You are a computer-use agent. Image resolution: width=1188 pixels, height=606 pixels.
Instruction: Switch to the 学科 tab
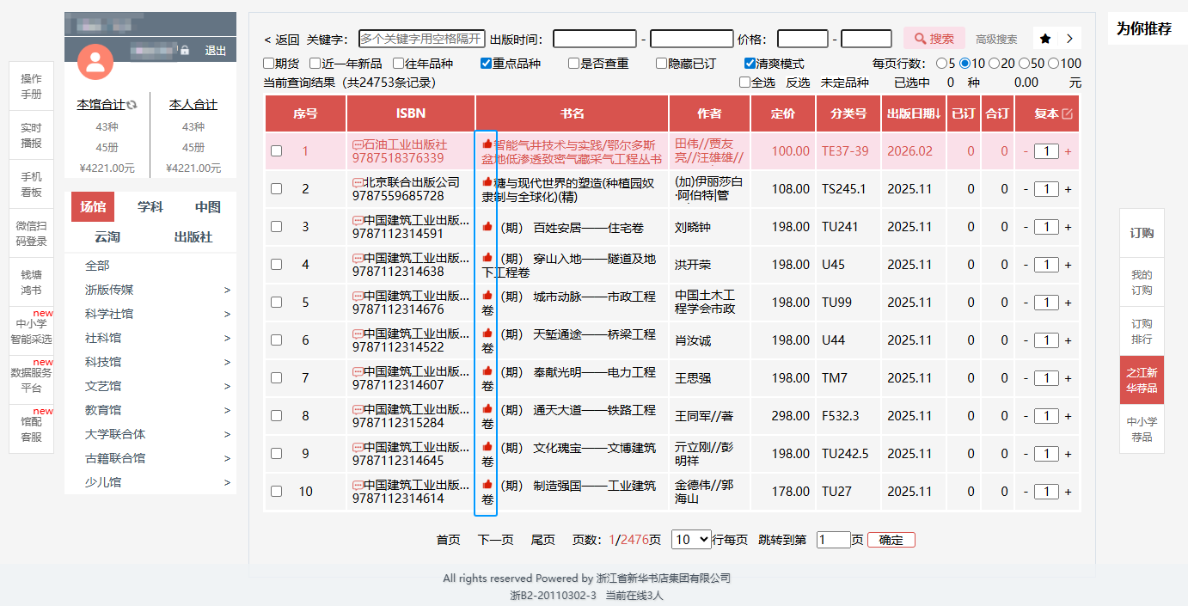(150, 207)
